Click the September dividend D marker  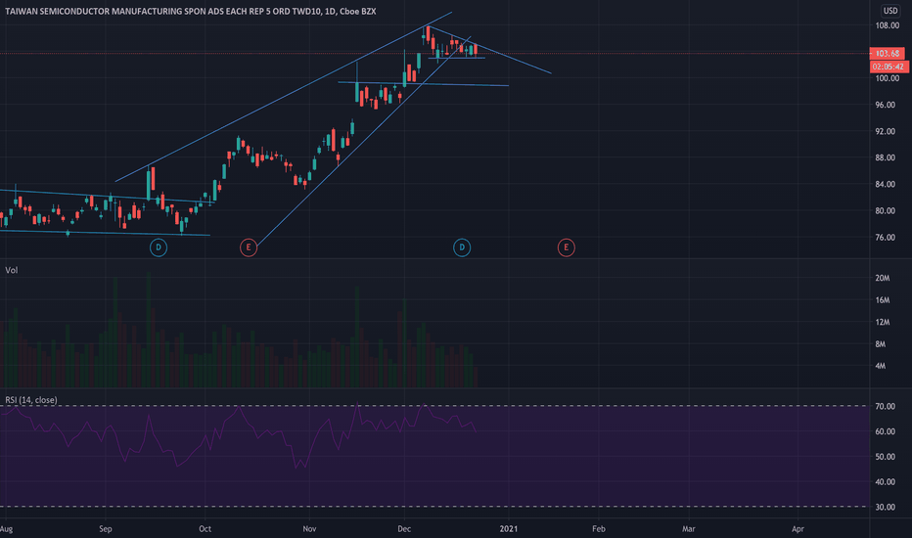point(159,247)
